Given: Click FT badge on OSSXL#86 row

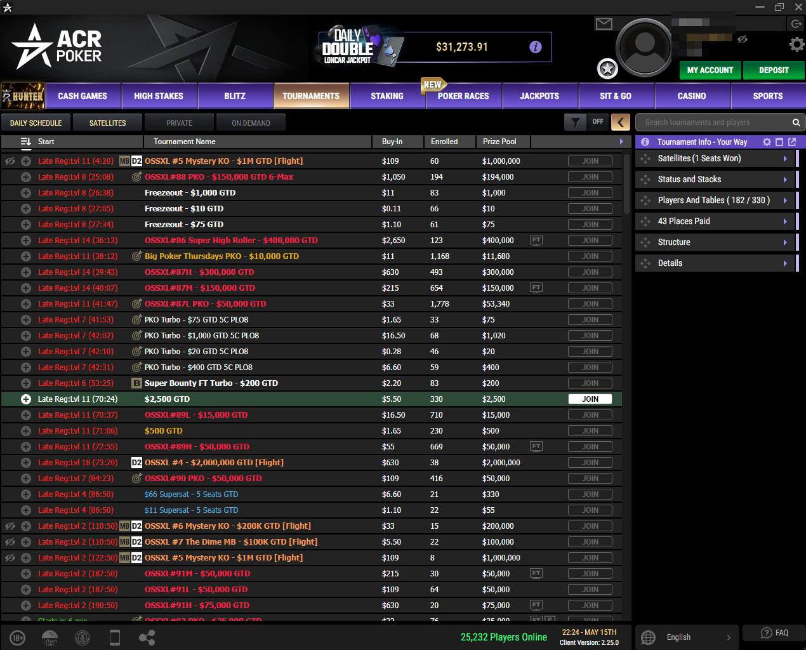Looking at the screenshot, I should pyautogui.click(x=536, y=240).
